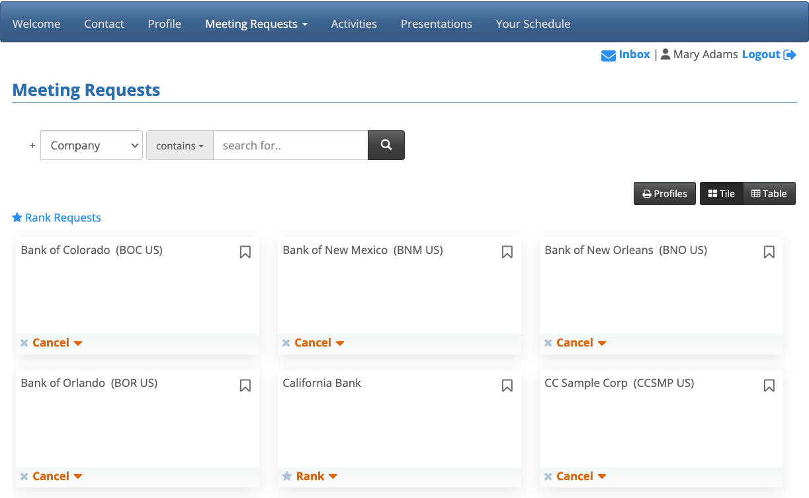Click the Inbox envelope icon
Screen dimensions: 809x498
pos(608,56)
